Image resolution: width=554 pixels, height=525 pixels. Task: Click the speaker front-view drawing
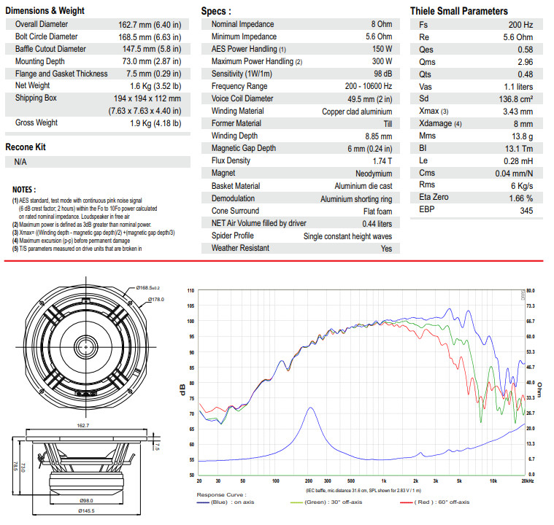click(86, 347)
